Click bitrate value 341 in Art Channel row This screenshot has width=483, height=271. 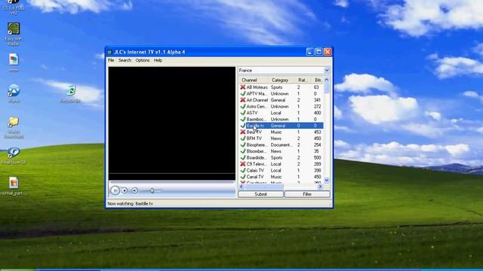(317, 100)
